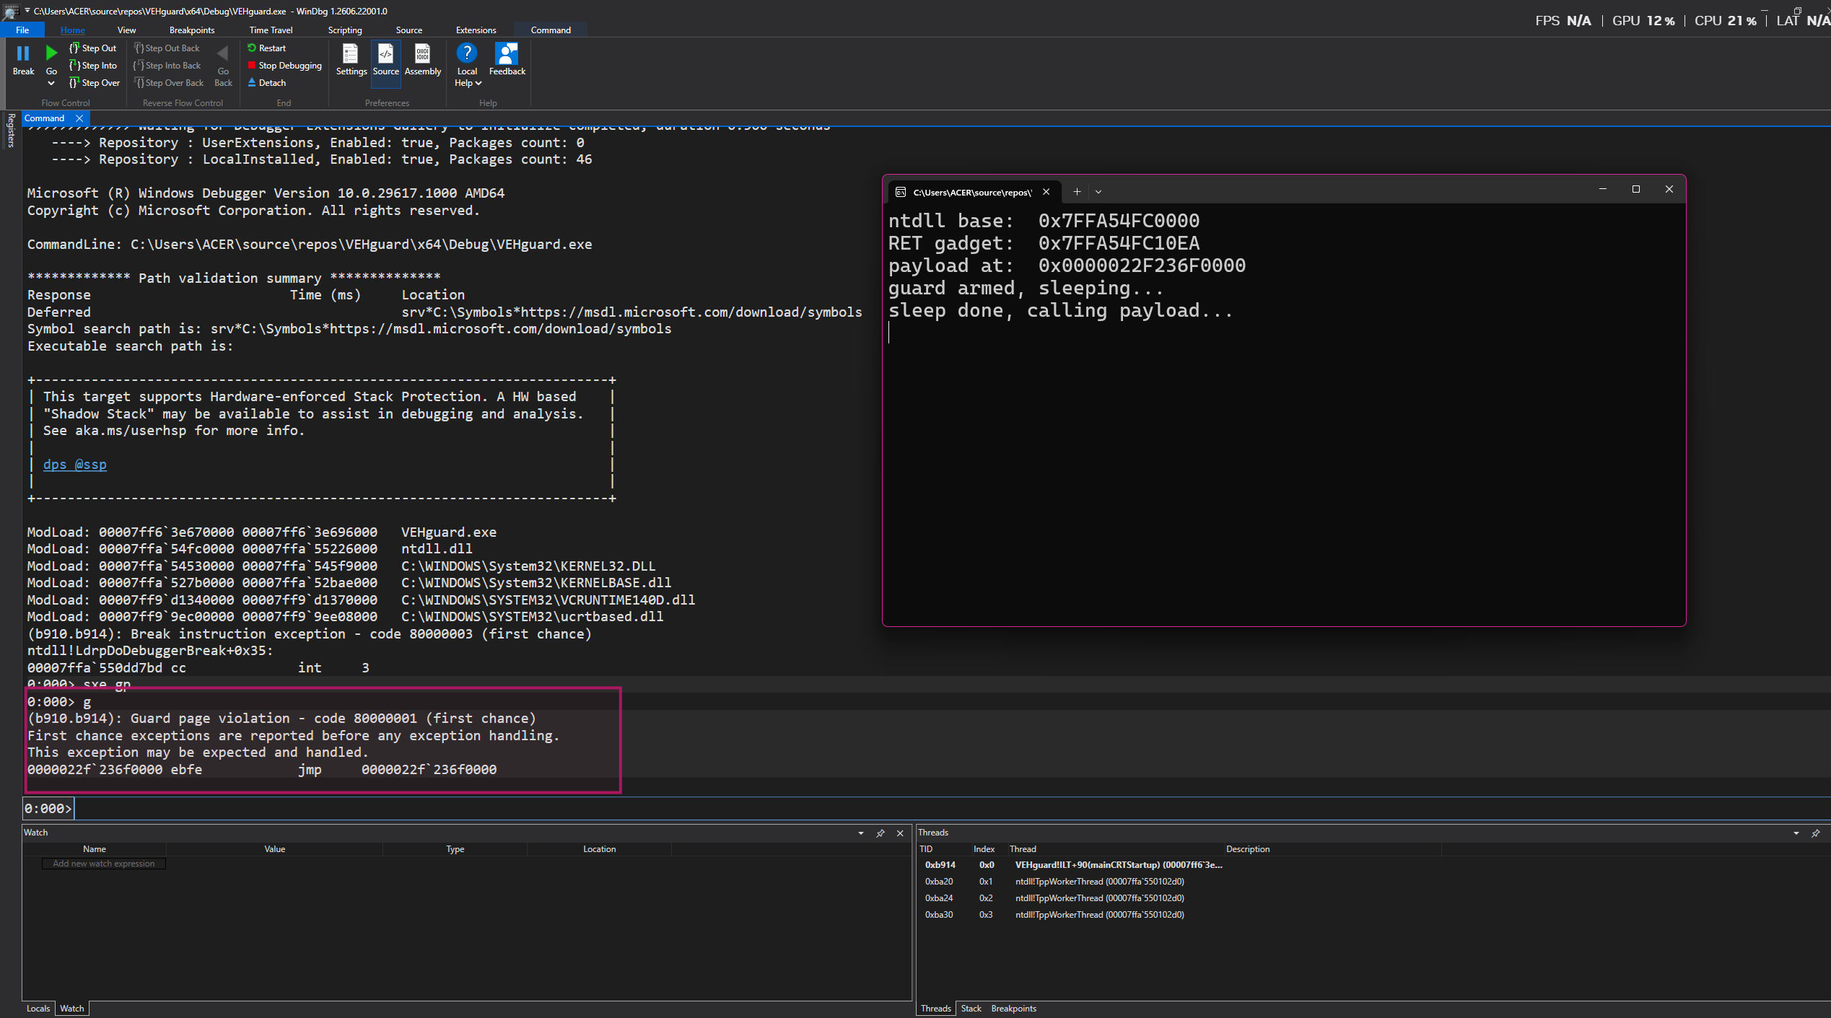The image size is (1831, 1018).
Task: Click Step Over in Flow Control
Action: (x=95, y=83)
